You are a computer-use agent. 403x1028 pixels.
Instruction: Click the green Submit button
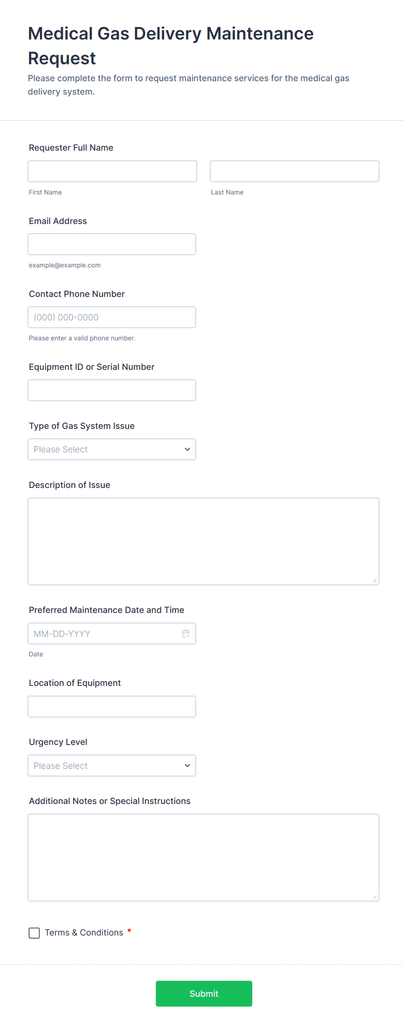click(x=204, y=994)
